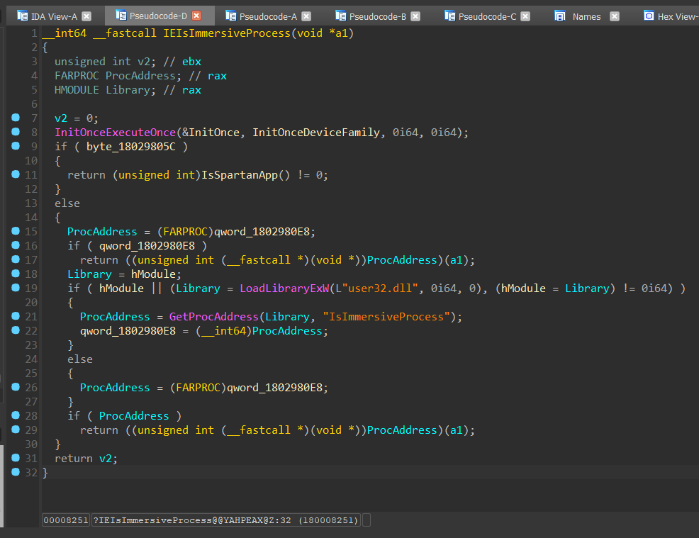Click the Pseudocode-B tab icon

pyautogui.click(x=340, y=16)
